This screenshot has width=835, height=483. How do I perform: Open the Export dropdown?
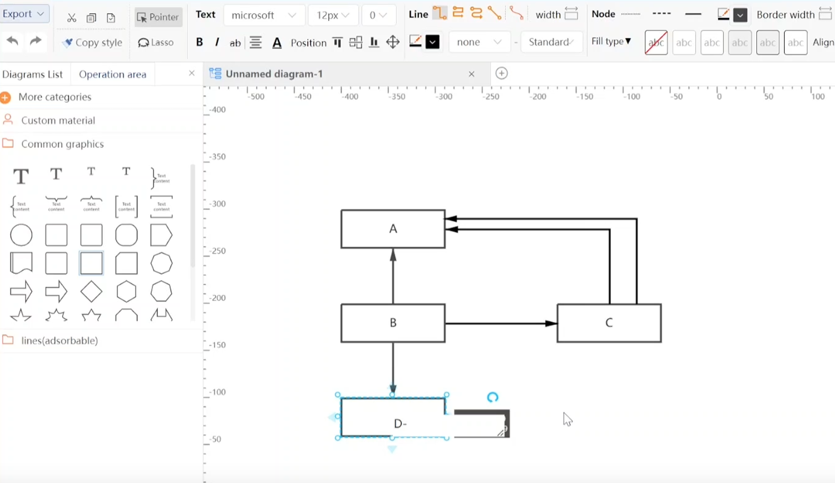coord(24,13)
